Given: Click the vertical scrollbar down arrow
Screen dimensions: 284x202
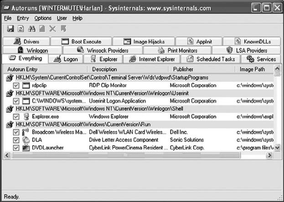Looking at the screenshot, I should click(277, 148).
